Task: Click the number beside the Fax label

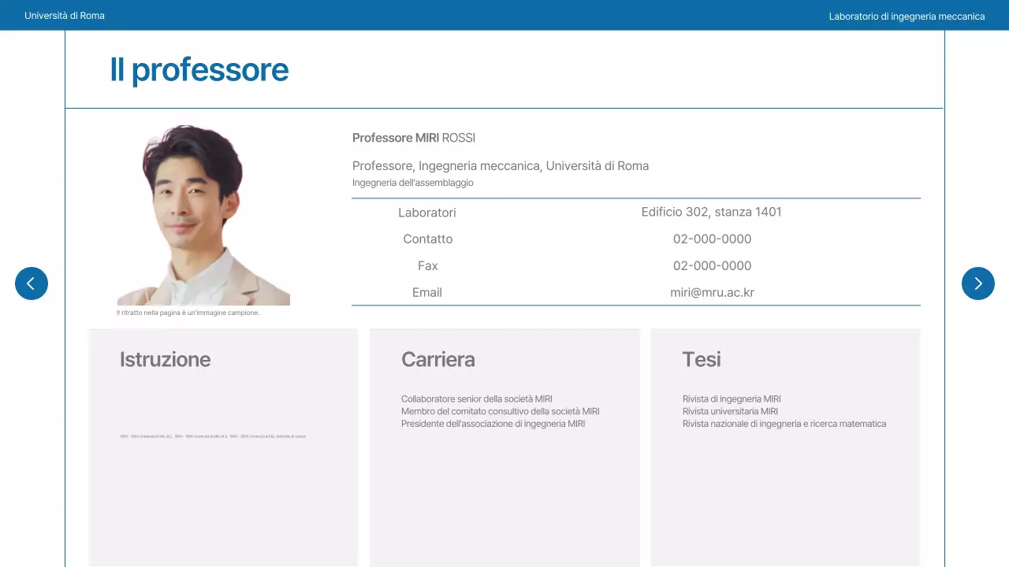Action: coord(712,266)
